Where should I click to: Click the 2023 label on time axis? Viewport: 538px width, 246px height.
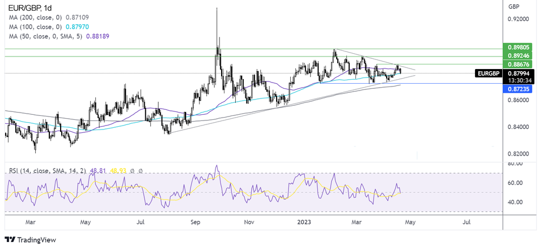point(304,222)
